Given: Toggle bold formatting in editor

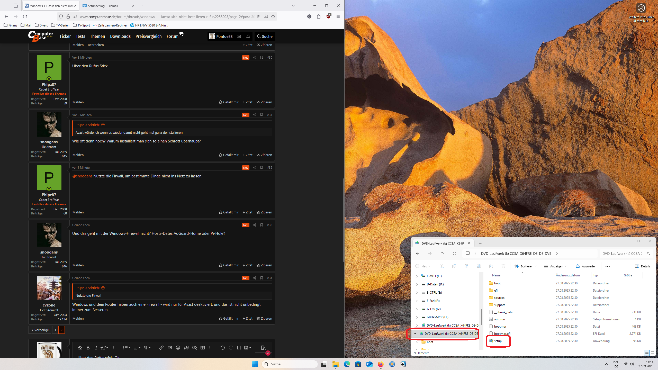Looking at the screenshot, I should coord(88,348).
